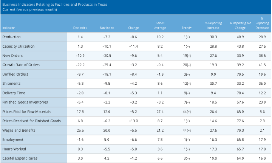The height and width of the screenshot is (163, 272).
Task: Select the Capital Expenditures row label
Action: click(20, 158)
